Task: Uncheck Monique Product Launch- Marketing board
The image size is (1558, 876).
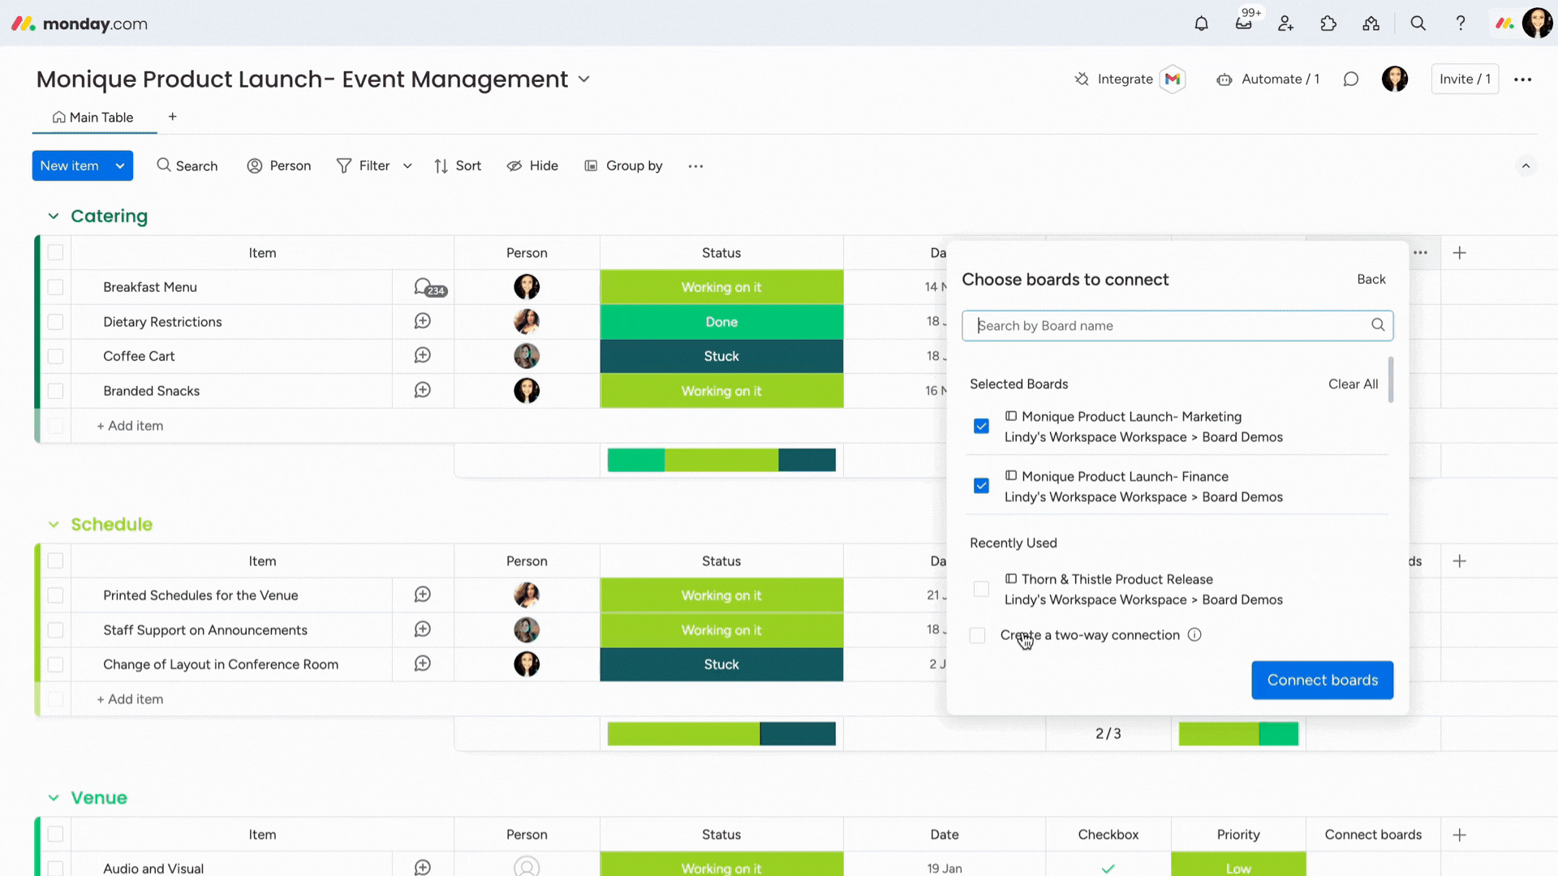Action: (981, 426)
